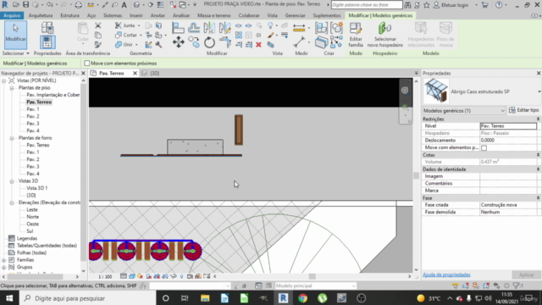Use the Mirror pick axis tool
Screen dimensions: 542x305
coord(209,28)
